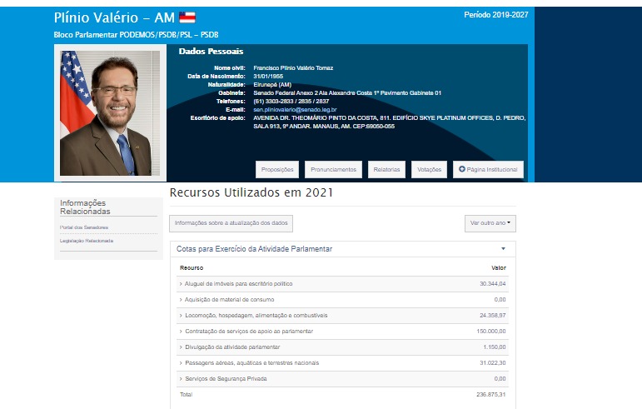
Task: Collapse the Cotas para Exercício panel arrow
Action: (x=503, y=249)
